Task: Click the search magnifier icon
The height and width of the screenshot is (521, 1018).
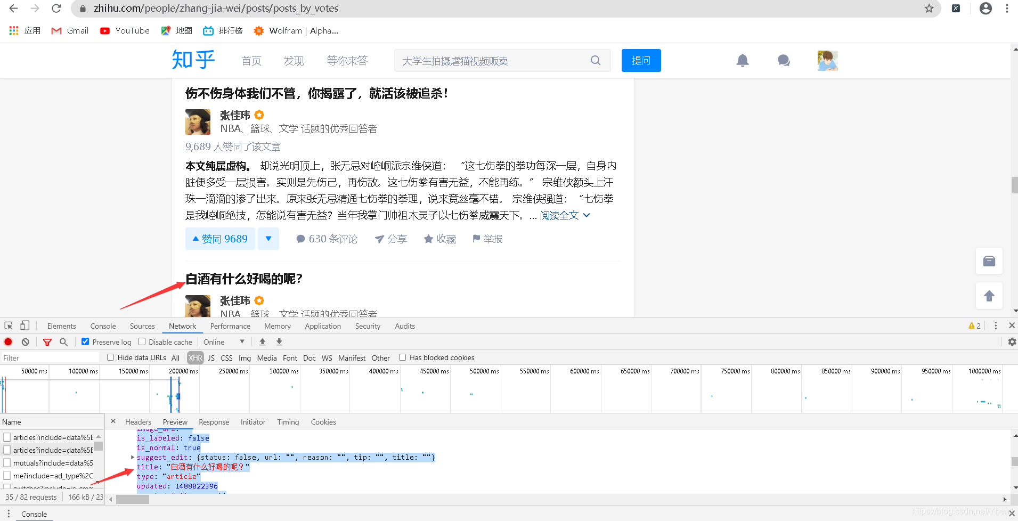Action: 596,61
